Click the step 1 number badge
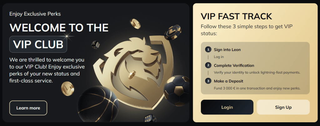 [x=208, y=50]
